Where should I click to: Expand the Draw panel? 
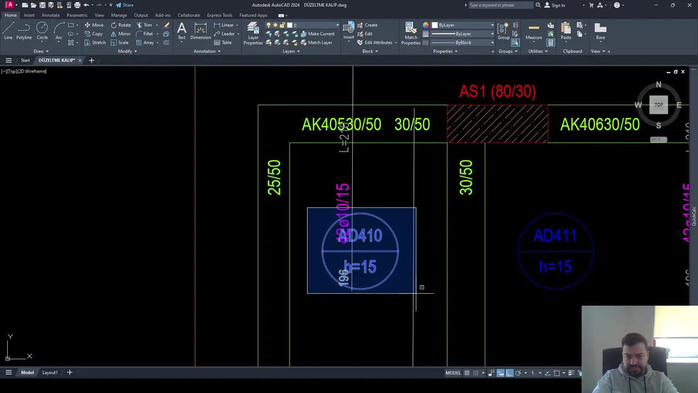click(x=41, y=51)
